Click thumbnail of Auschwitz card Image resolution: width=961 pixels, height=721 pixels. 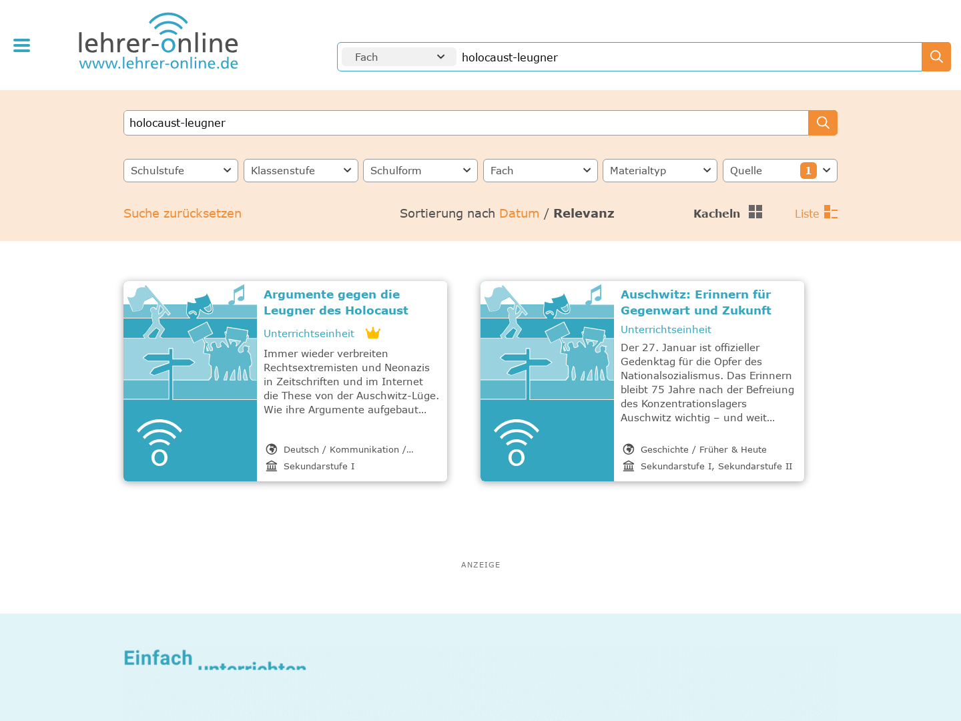tap(547, 381)
